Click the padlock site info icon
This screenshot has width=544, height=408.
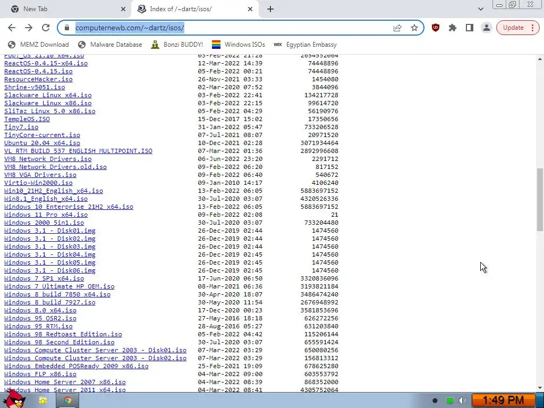pos(67,28)
